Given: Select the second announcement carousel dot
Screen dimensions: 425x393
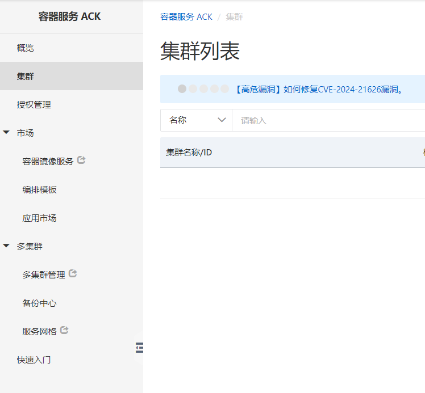Looking at the screenshot, I should [193, 88].
